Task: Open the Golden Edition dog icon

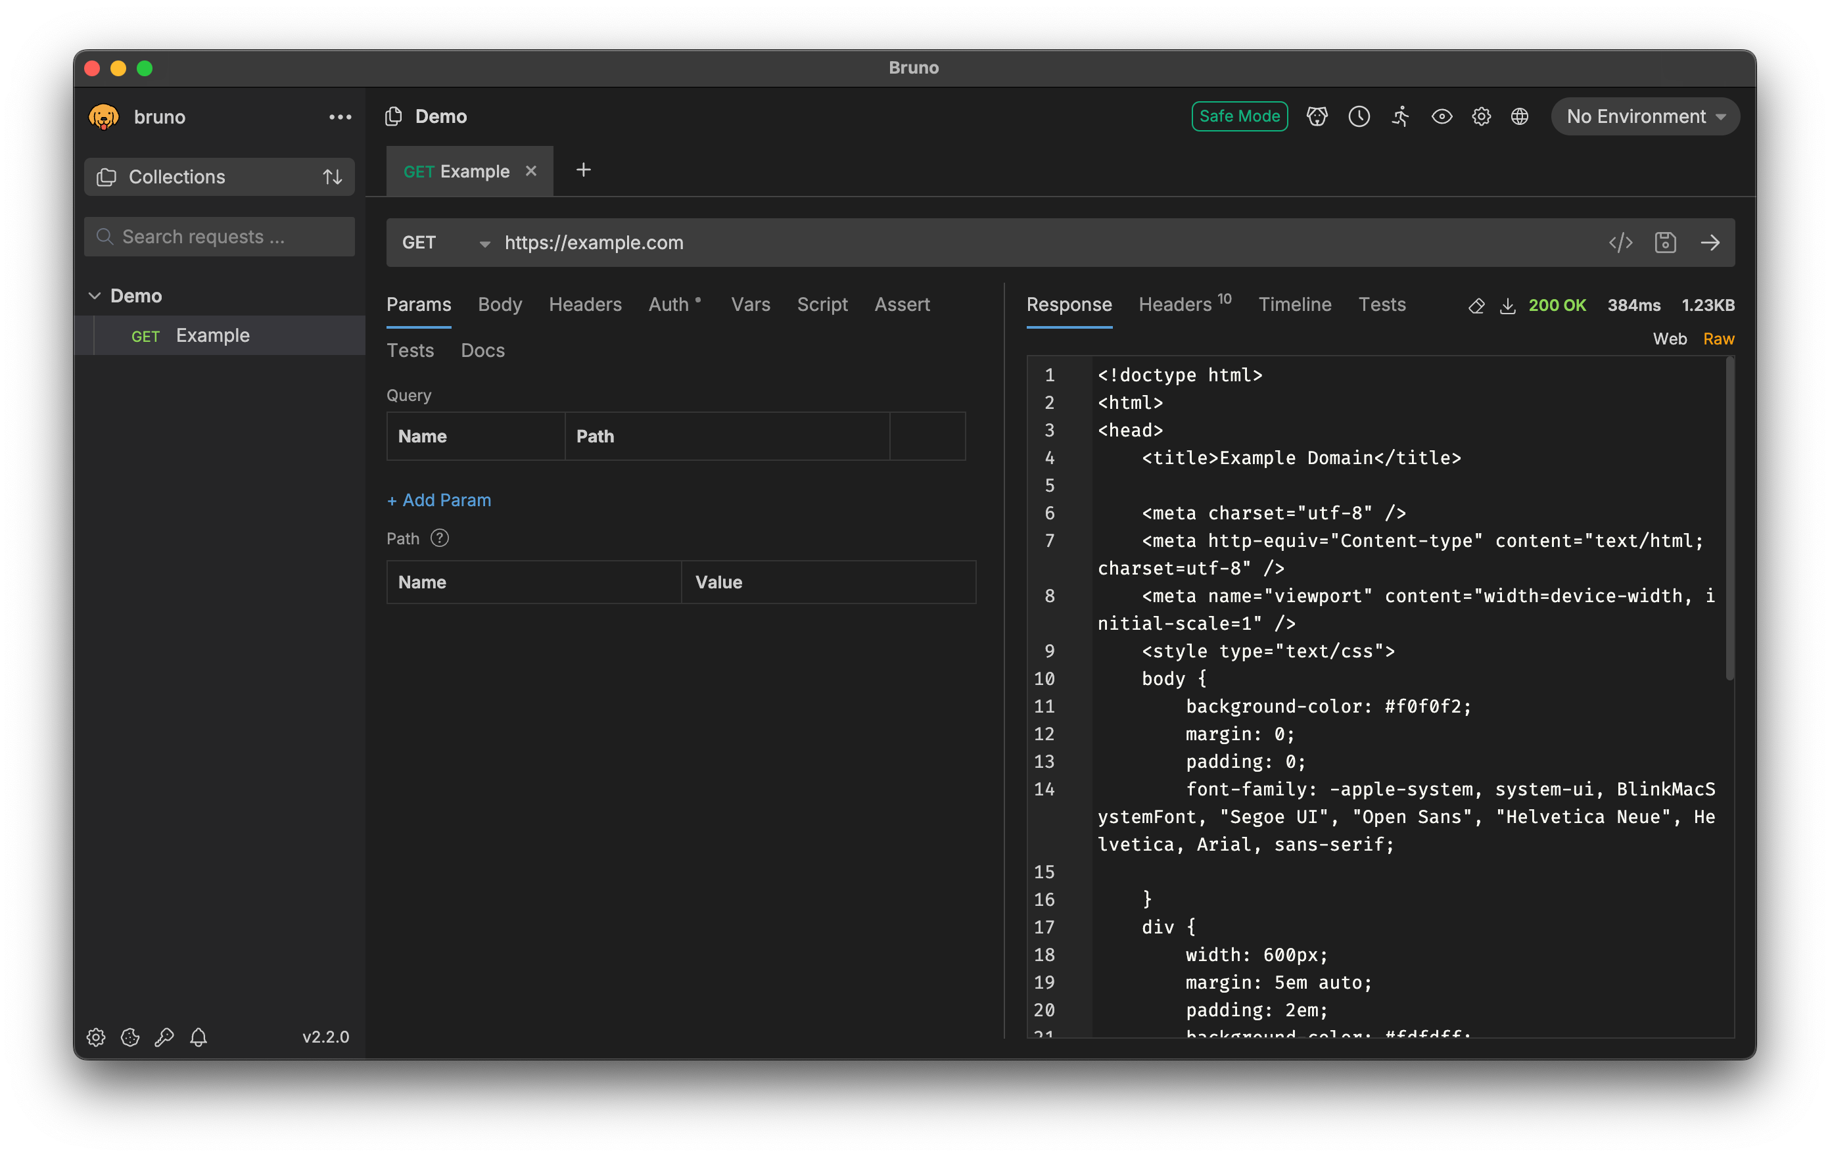Action: point(1317,116)
